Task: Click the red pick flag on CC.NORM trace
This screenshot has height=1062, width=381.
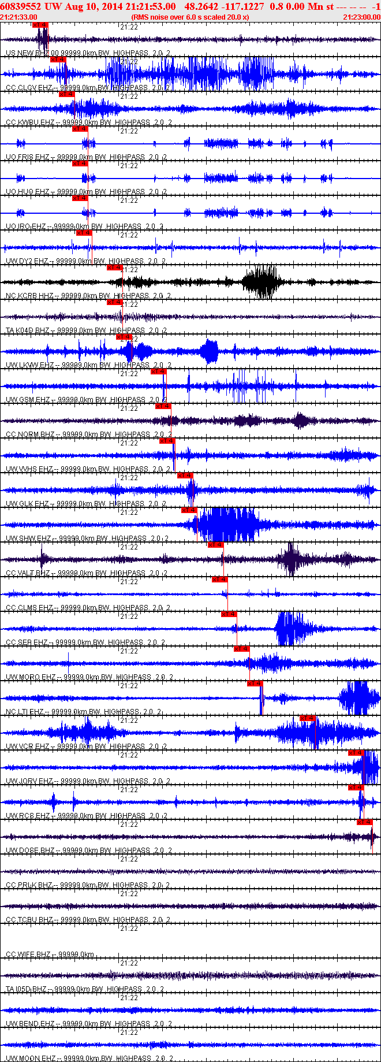Action: pos(163,406)
